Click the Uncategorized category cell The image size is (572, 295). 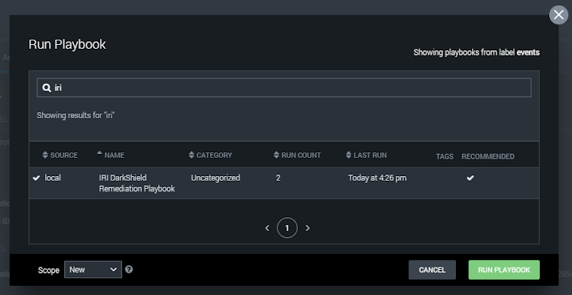click(215, 178)
